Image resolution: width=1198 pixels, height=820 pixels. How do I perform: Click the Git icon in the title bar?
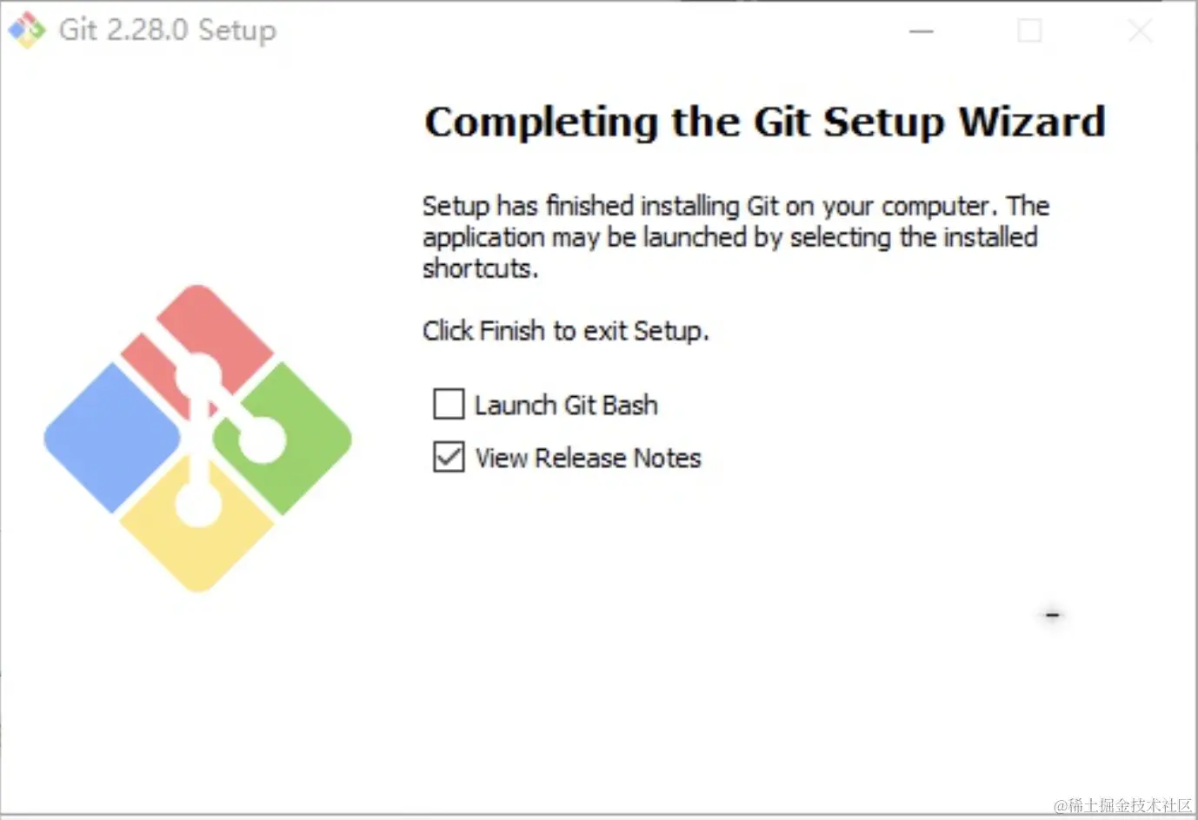point(27,30)
